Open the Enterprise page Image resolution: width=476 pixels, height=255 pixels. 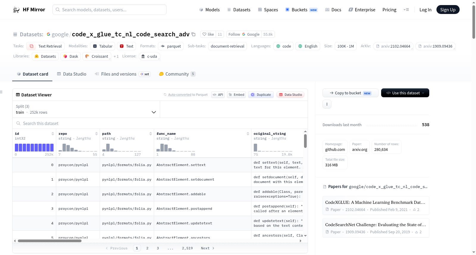click(362, 10)
